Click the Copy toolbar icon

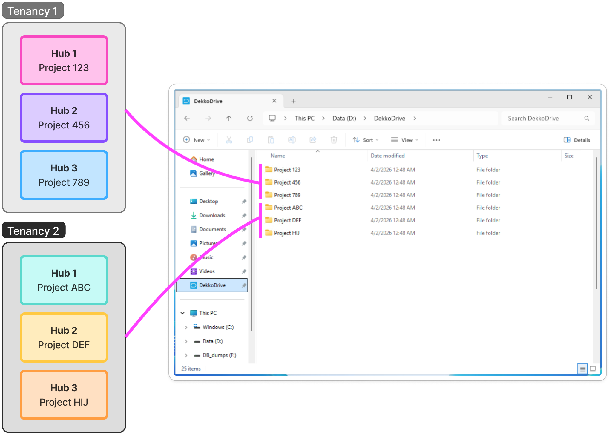click(x=250, y=140)
